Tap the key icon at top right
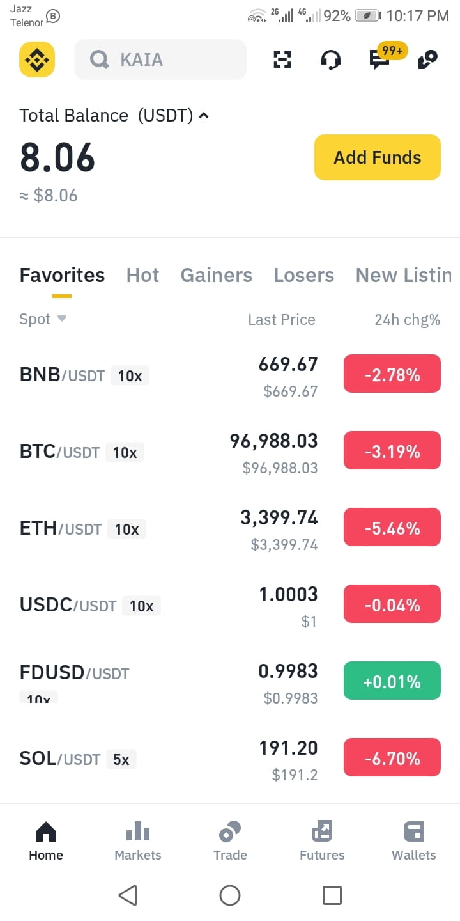The height and width of the screenshot is (921, 460). point(427,59)
